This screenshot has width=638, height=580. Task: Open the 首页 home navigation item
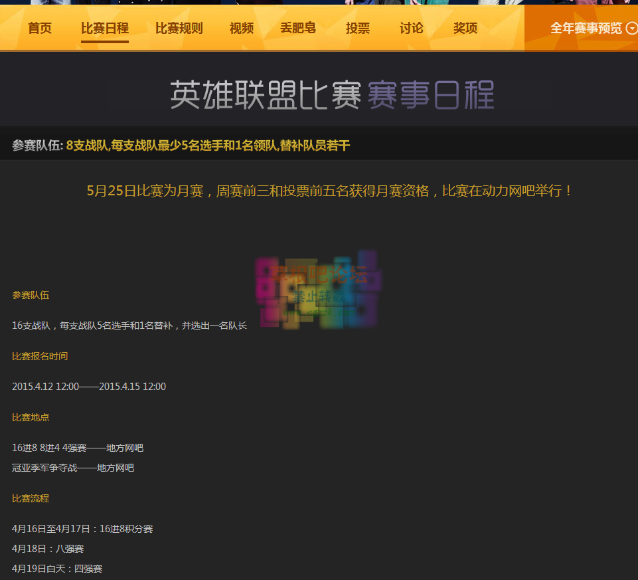point(39,29)
